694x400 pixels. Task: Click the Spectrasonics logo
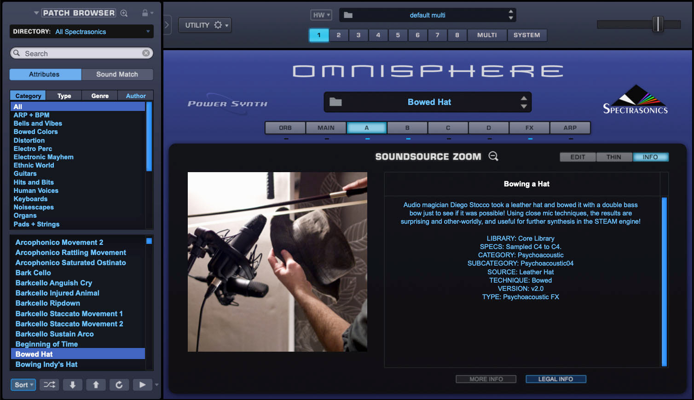636,99
